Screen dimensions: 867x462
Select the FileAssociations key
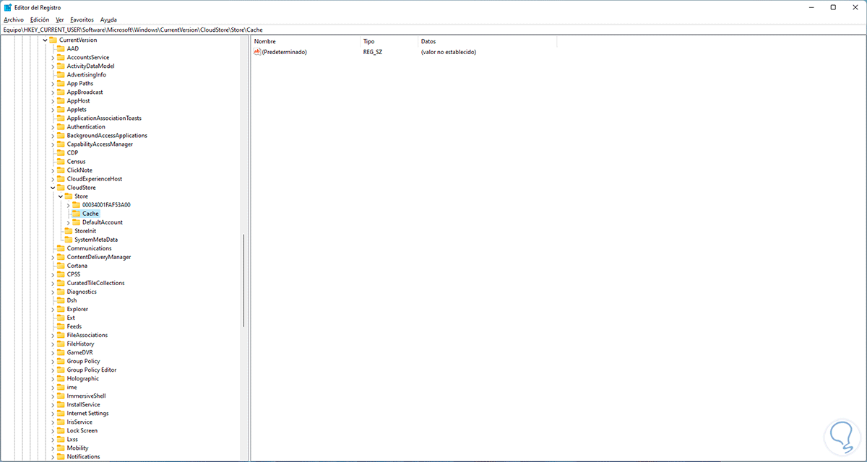tap(87, 335)
